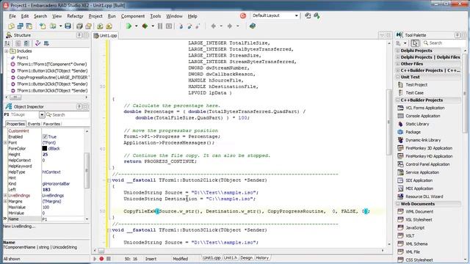Expand the Margins property
Screen dimensions: 470x264
click(x=5, y=202)
